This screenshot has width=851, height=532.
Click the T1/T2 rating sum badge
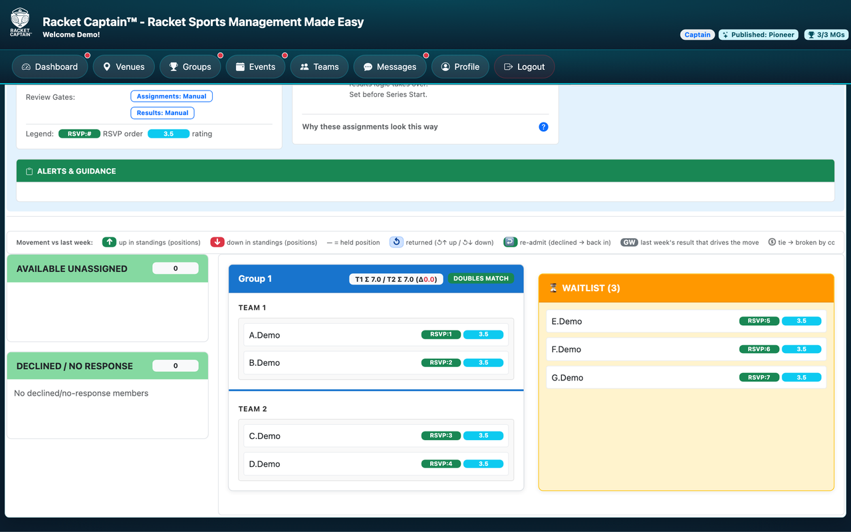396,279
